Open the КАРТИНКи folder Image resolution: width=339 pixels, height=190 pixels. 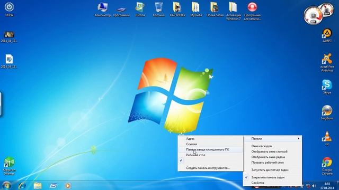(x=177, y=9)
